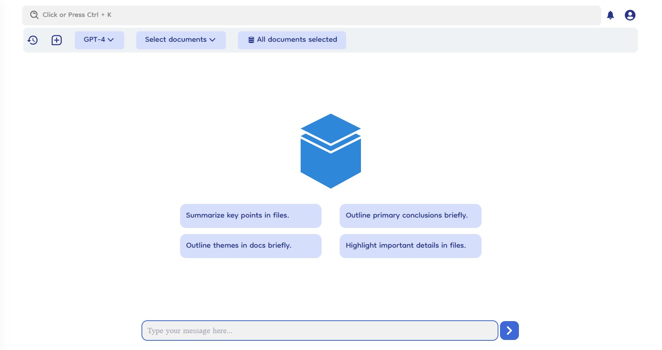
Task: Open the notifications bell
Action: pyautogui.click(x=610, y=15)
